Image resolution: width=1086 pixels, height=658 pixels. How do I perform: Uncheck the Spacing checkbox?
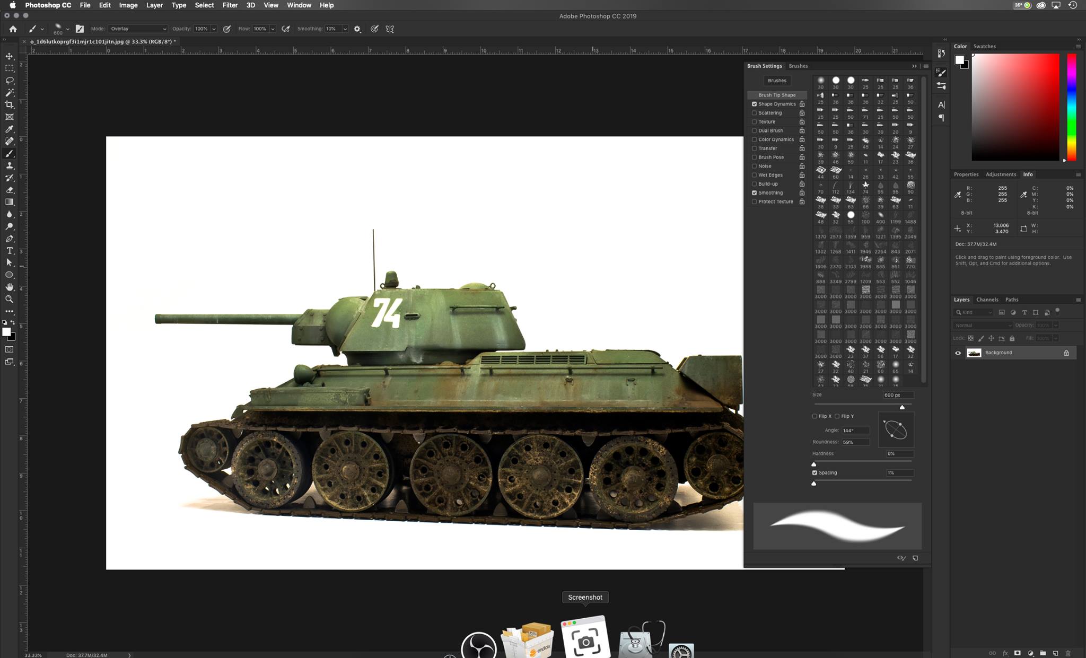pos(814,472)
